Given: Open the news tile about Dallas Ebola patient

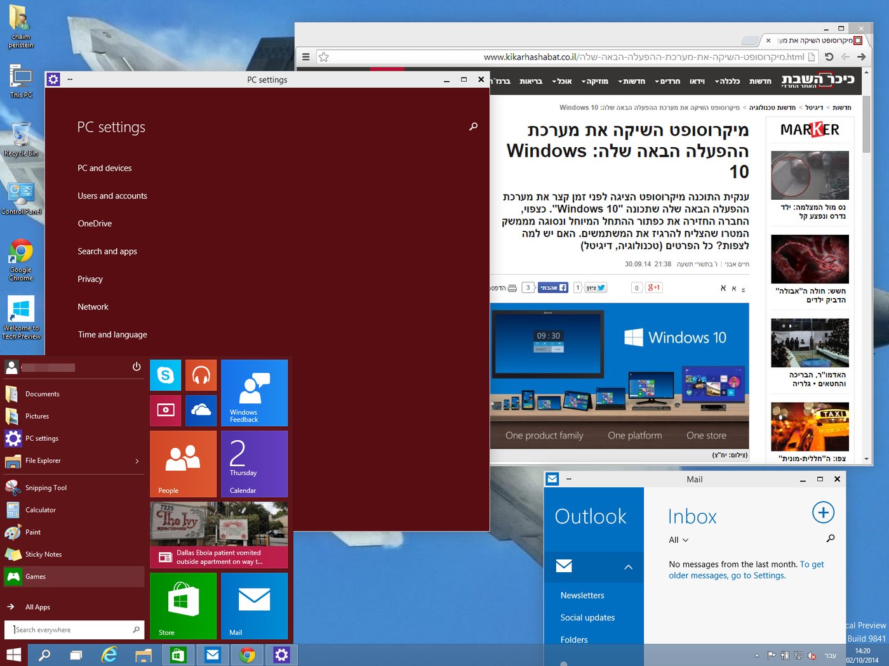Looking at the screenshot, I should pos(218,535).
